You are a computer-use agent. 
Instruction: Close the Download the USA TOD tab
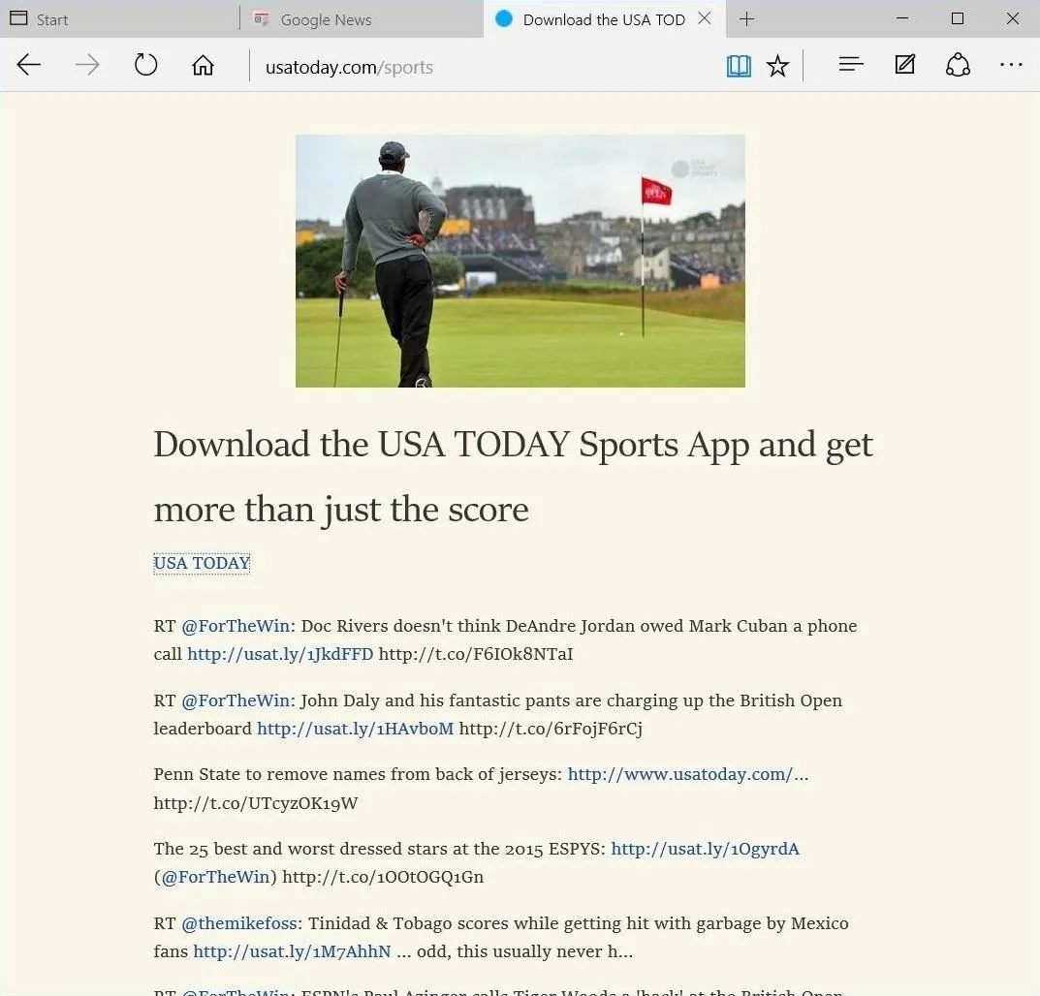coord(705,18)
